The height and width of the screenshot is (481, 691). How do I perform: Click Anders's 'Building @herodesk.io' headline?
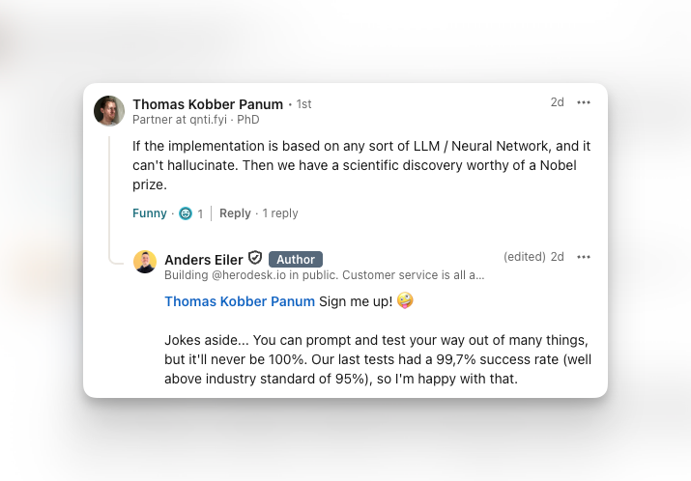pos(324,275)
